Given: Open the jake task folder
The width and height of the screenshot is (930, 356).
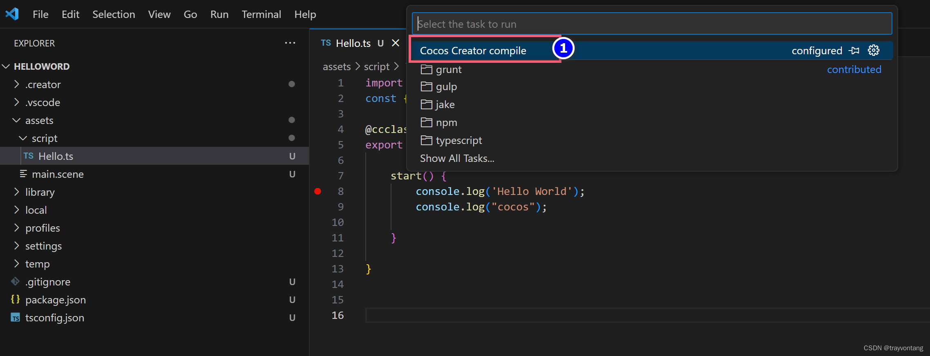Looking at the screenshot, I should [x=652, y=104].
